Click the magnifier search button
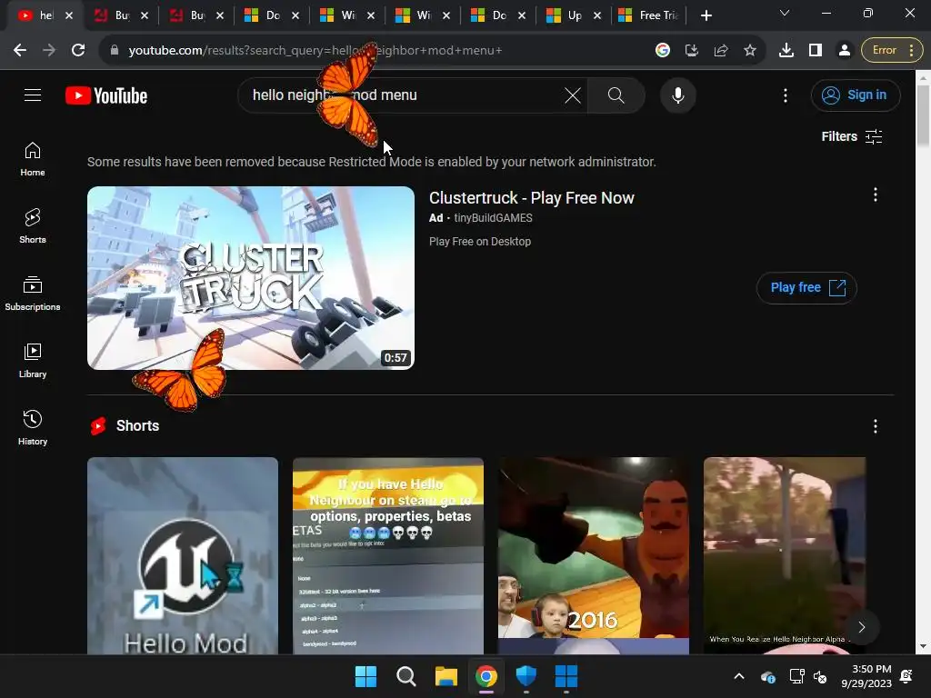931x698 pixels. click(x=616, y=95)
